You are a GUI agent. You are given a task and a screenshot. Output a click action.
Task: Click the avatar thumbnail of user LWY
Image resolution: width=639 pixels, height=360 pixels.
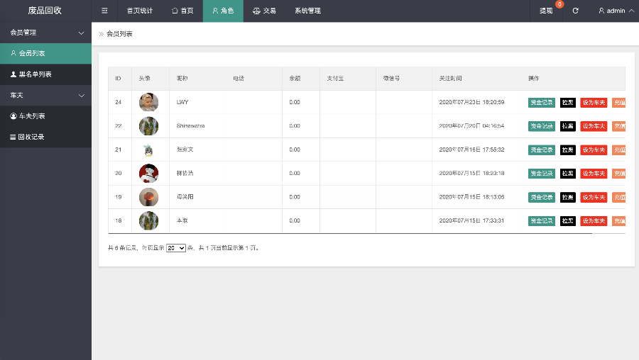[148, 102]
